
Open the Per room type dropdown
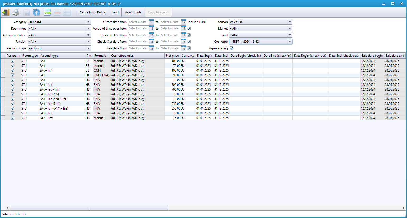[88, 48]
